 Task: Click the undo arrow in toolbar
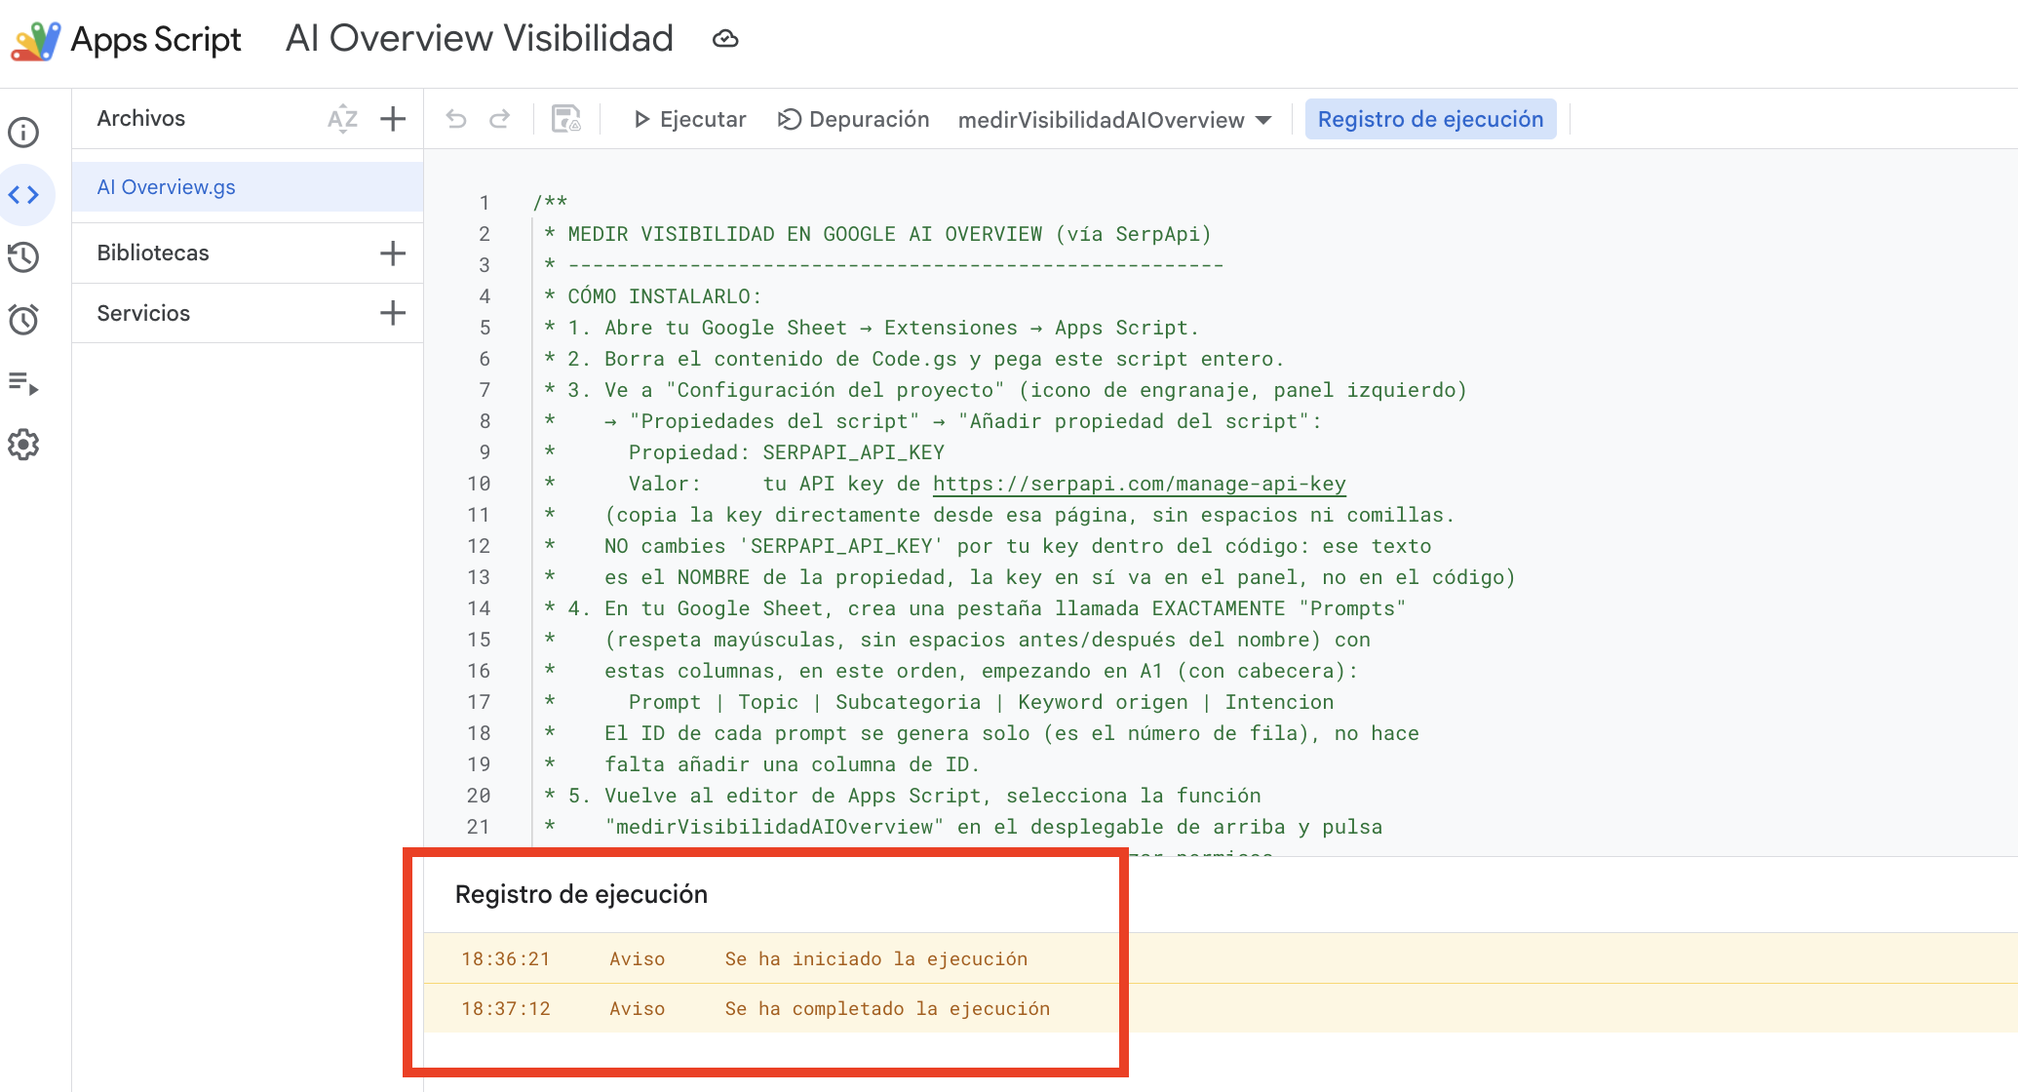click(x=456, y=119)
